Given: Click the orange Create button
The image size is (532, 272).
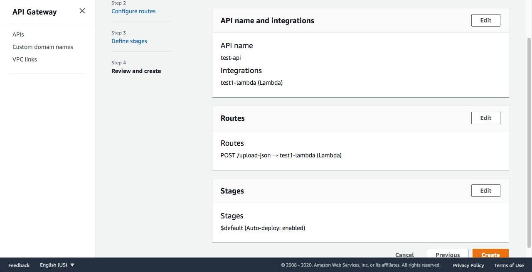Looking at the screenshot, I should click(x=490, y=254).
